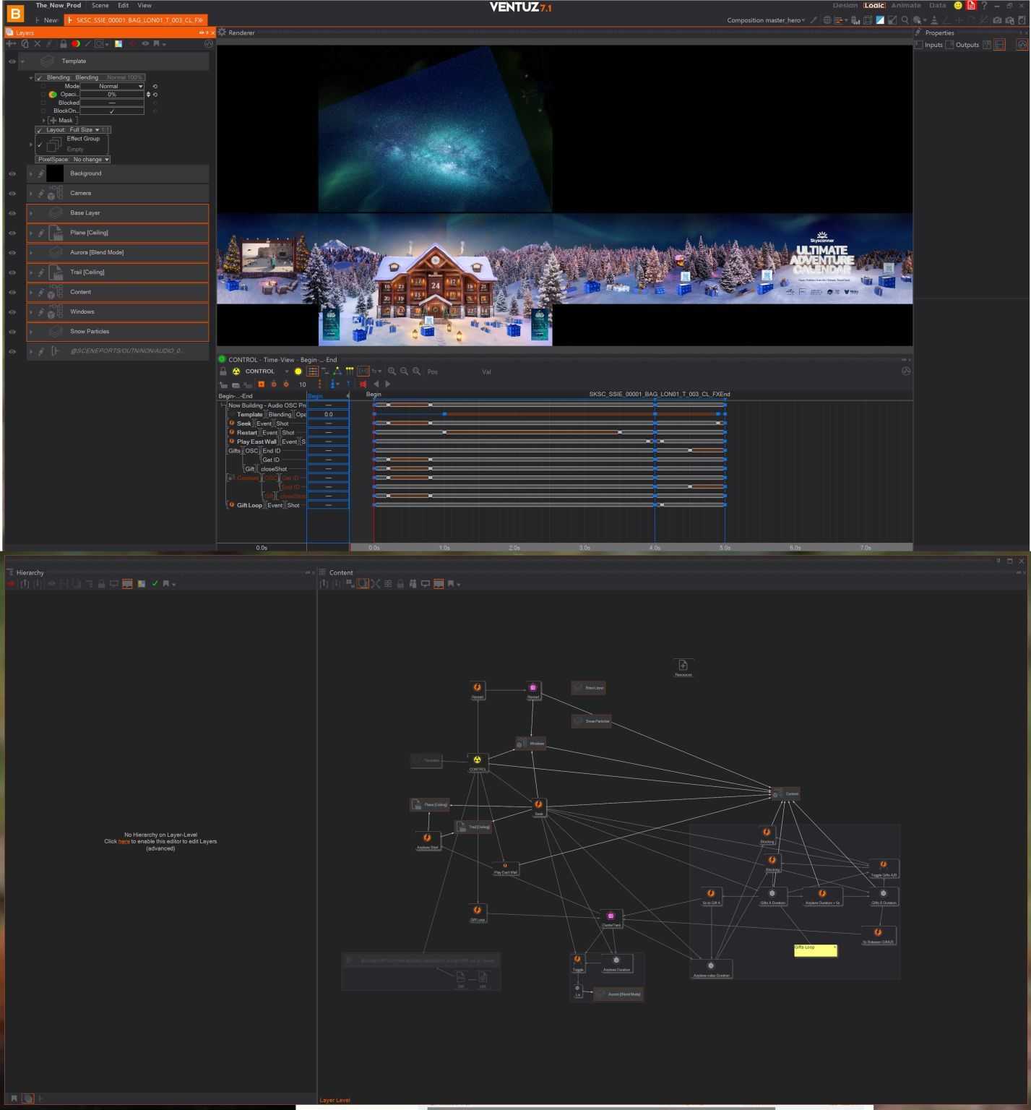Open the blending Mode dropdown set to Normal
This screenshot has width=1031, height=1110.
[x=112, y=86]
